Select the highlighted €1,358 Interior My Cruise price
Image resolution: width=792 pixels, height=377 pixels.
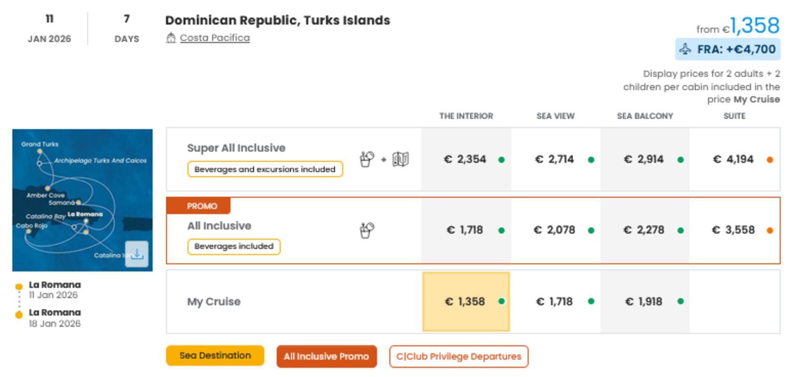pyautogui.click(x=466, y=302)
